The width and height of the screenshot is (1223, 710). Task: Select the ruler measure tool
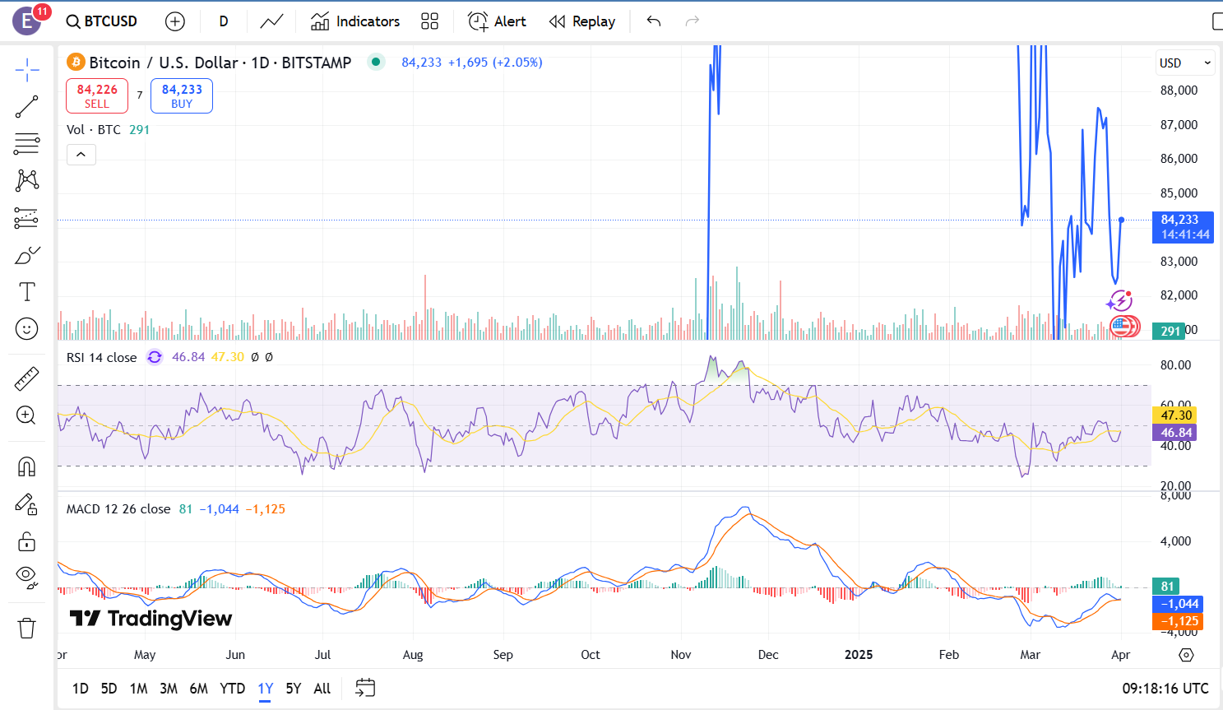26,379
